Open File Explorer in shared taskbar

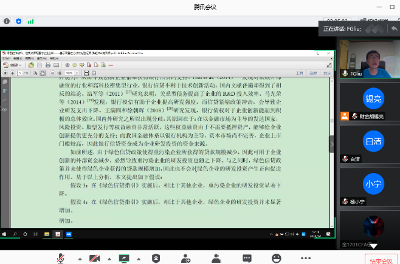point(47,234)
